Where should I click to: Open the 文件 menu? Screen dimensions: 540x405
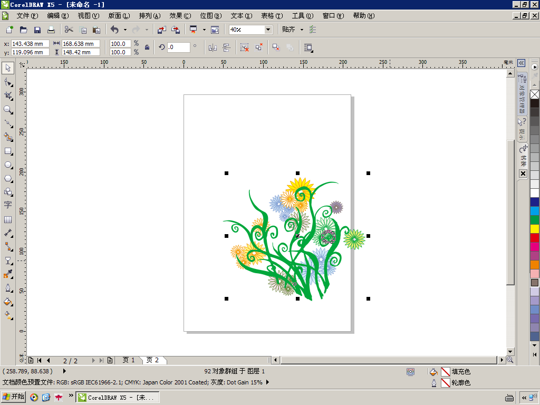[27, 16]
